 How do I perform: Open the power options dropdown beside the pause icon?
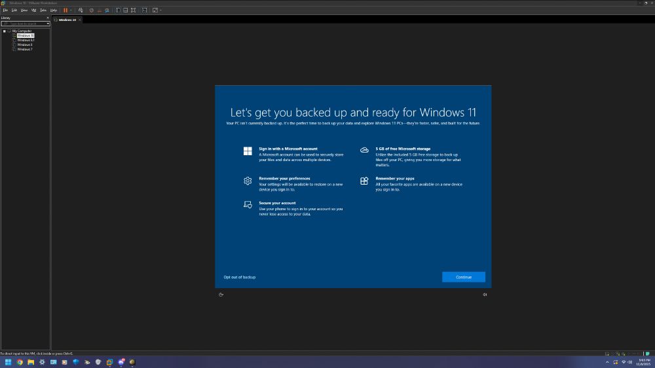[71, 10]
